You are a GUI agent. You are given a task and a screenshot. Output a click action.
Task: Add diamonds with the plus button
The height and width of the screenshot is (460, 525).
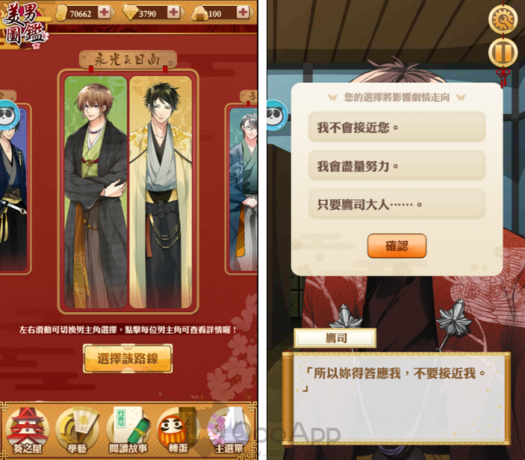[x=173, y=13]
